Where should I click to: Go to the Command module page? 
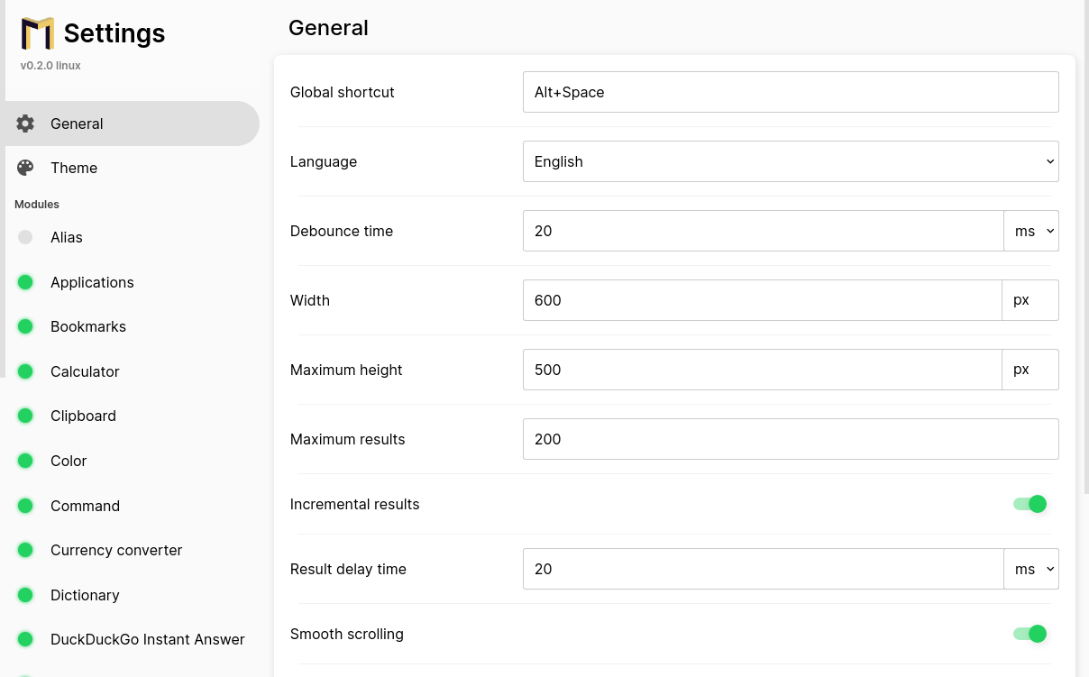click(x=85, y=506)
